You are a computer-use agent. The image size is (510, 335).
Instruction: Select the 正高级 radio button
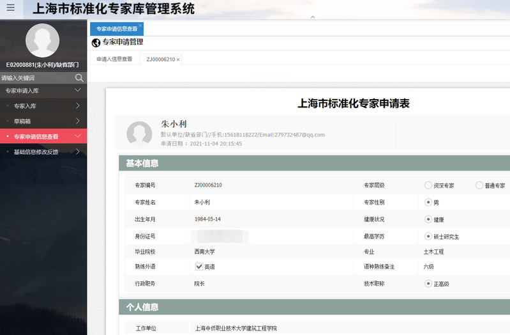[428, 283]
